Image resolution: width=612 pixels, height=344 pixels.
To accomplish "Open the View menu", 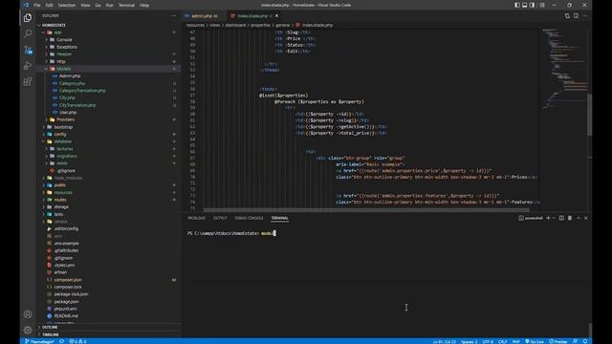I will (85, 5).
